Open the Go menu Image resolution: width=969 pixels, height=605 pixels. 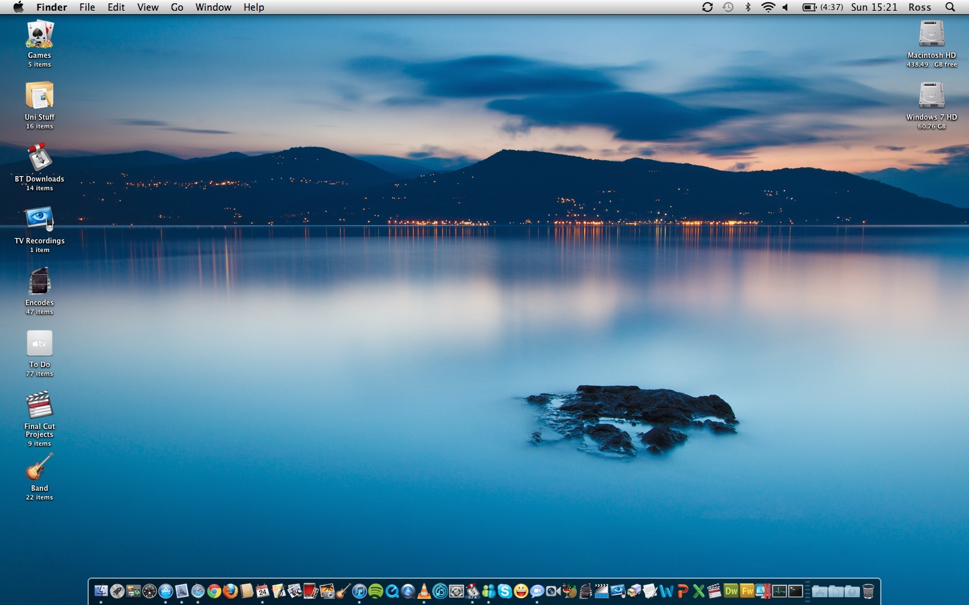(177, 7)
